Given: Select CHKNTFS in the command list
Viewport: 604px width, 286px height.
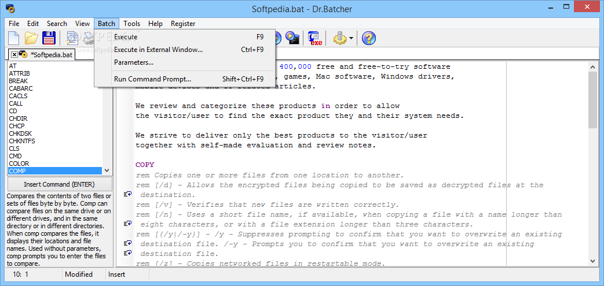Looking at the screenshot, I should [x=55, y=141].
